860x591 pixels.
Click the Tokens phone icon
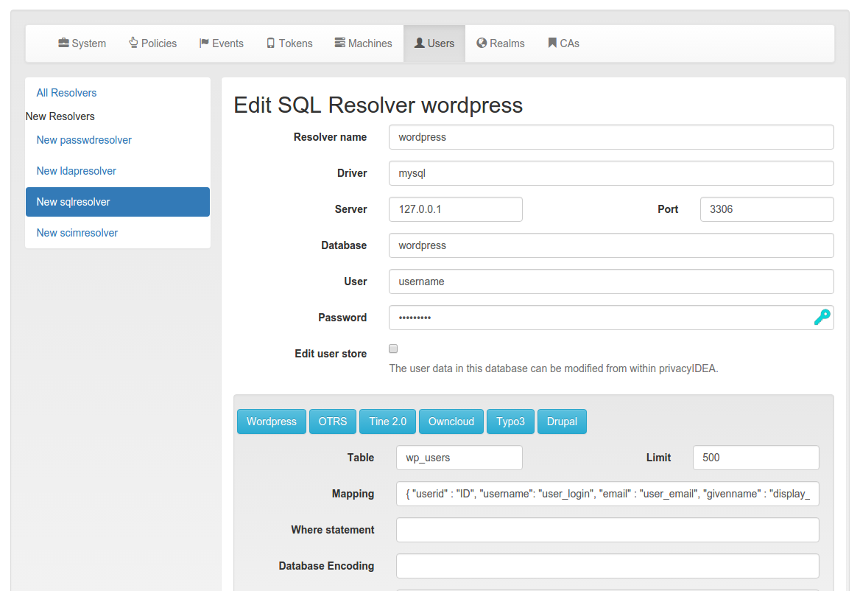click(271, 43)
